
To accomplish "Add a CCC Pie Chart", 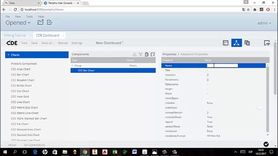I will [x=20, y=124].
